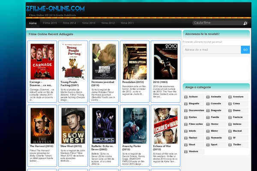Open the Carnage movie poster

coord(42,62)
